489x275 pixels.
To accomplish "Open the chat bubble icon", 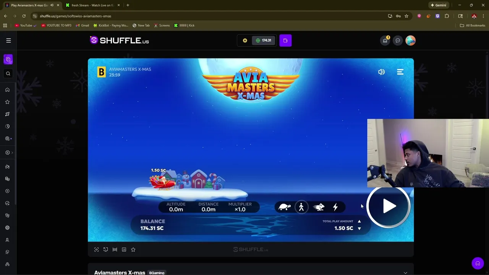I will tap(398, 40).
